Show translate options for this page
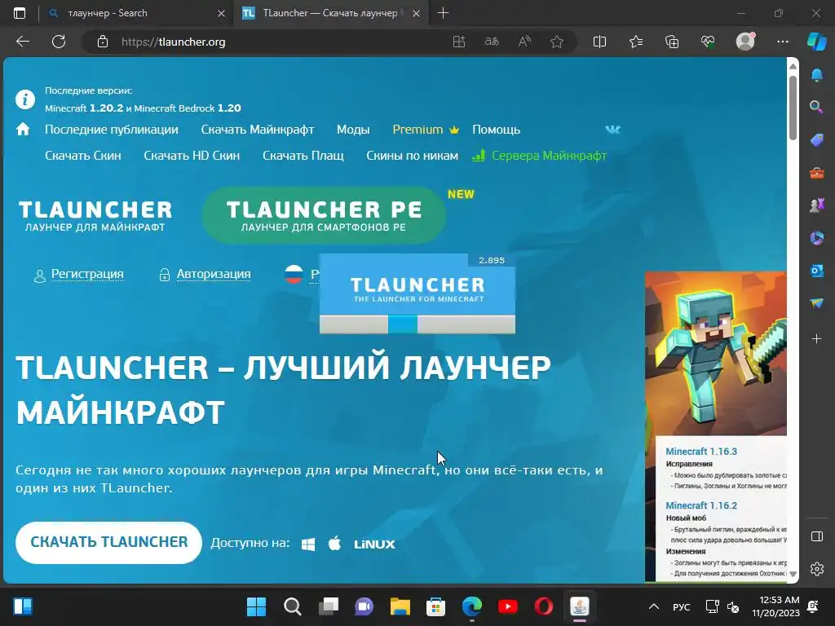This screenshot has height=626, width=835. pos(492,42)
